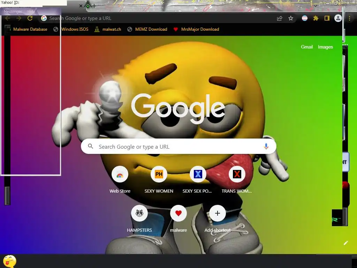Toggle the browser side panel icon
Screen dimensions: 357x268
pyautogui.click(x=327, y=18)
